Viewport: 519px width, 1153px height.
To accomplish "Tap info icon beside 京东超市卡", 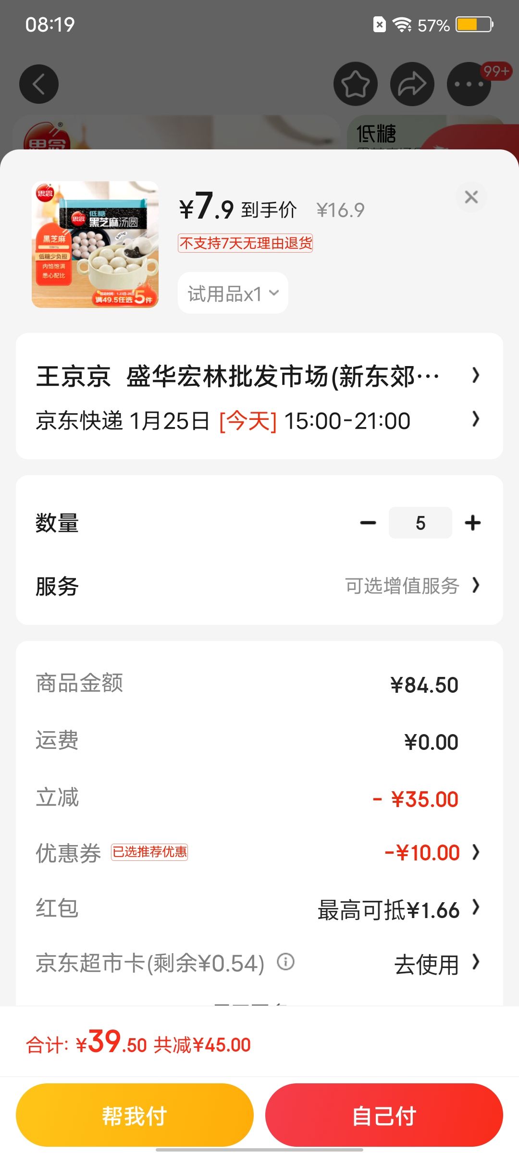I will (285, 962).
